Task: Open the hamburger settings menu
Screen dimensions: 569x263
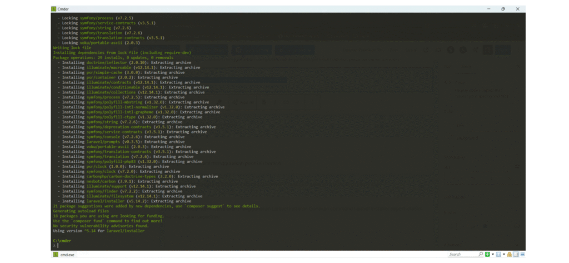Action: point(522,254)
